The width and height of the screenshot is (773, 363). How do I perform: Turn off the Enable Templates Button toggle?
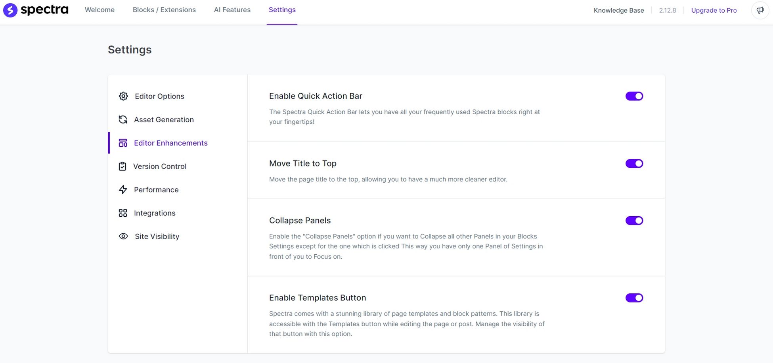(x=634, y=297)
